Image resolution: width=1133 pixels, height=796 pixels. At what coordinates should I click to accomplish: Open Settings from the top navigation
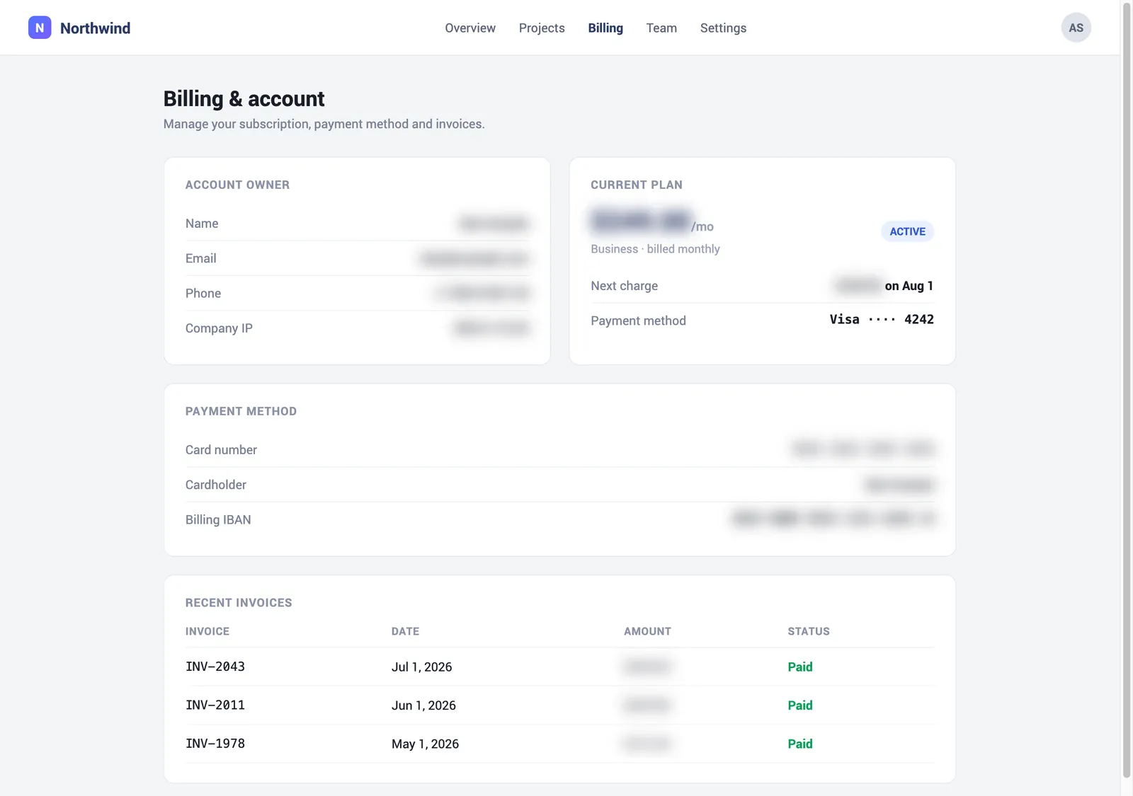click(x=723, y=28)
